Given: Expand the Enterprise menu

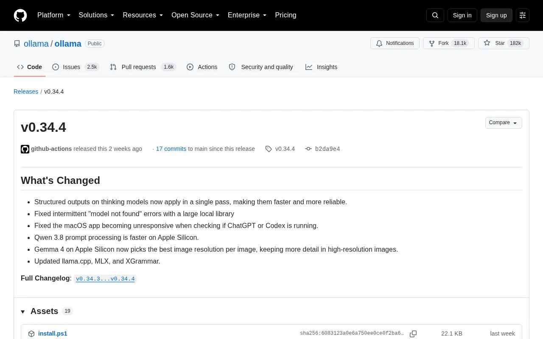Looking at the screenshot, I should tap(247, 15).
